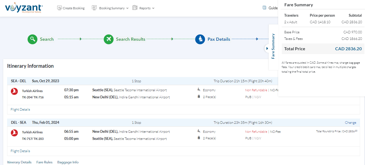Viewport: 365px width, 165px height.
Task: Click the Search Results airplane step icon
Action: [109, 39]
